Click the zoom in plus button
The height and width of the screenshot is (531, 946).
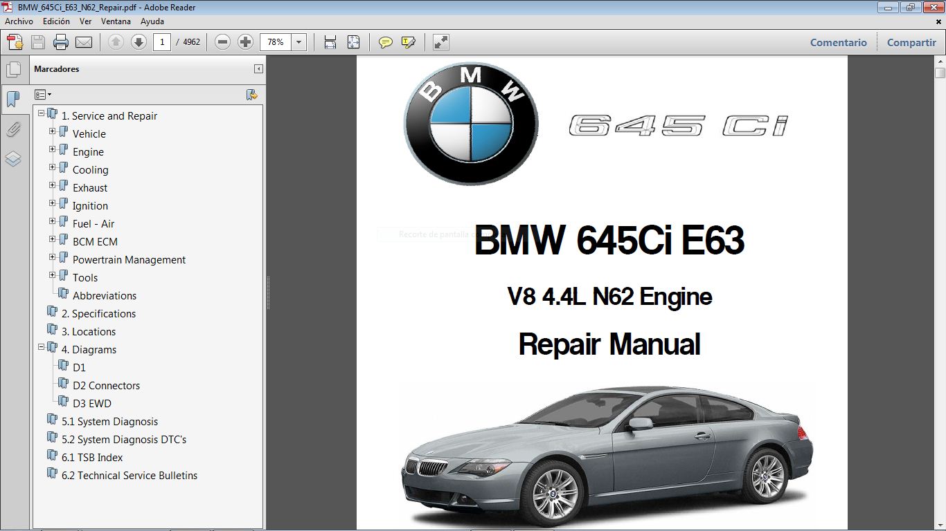pos(246,42)
